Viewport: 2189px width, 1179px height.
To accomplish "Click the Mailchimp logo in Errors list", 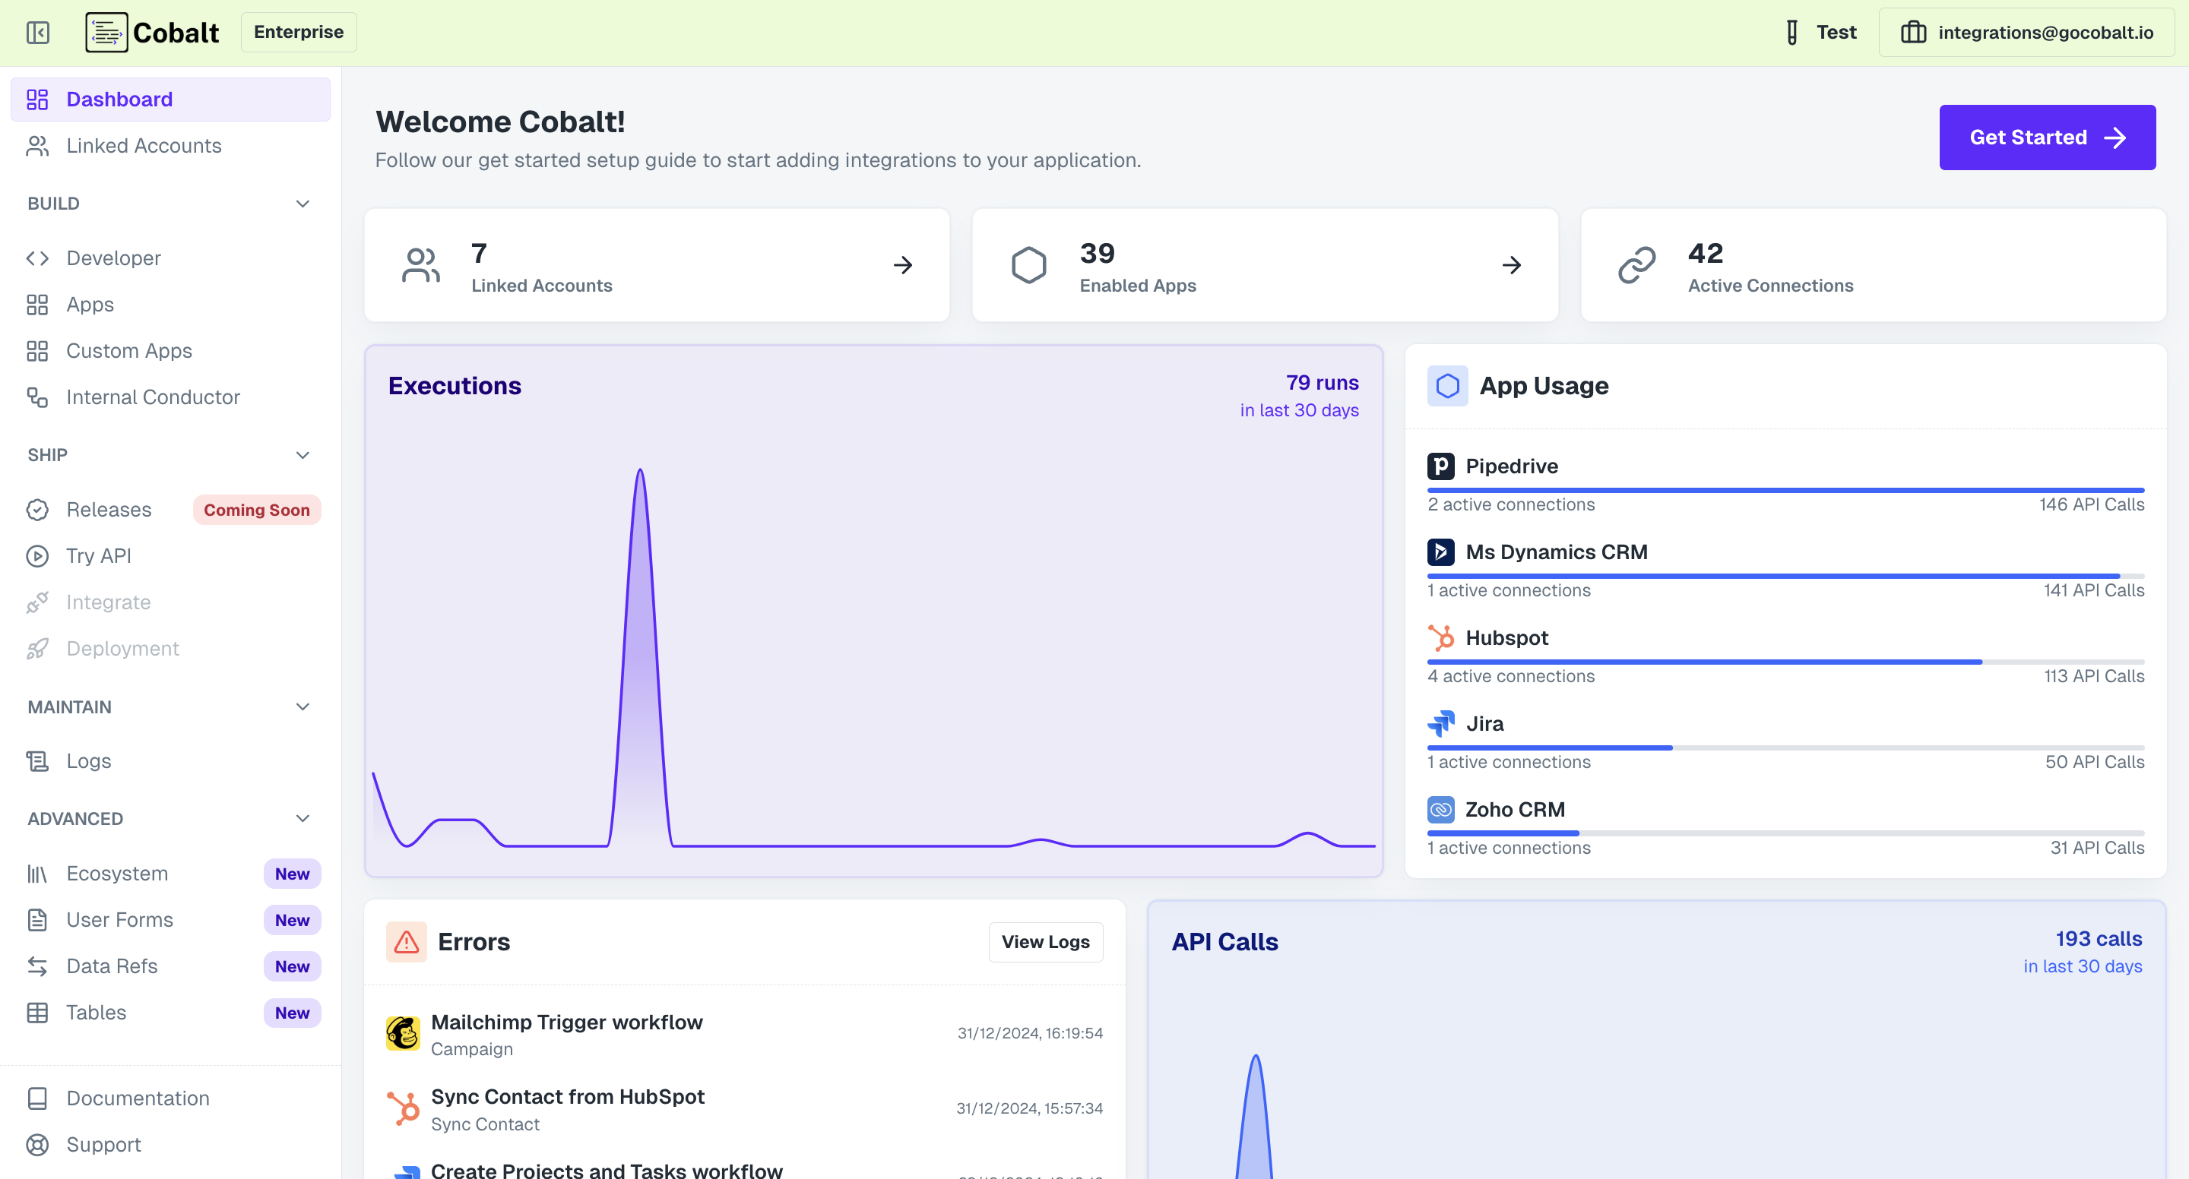I will 403,1034.
